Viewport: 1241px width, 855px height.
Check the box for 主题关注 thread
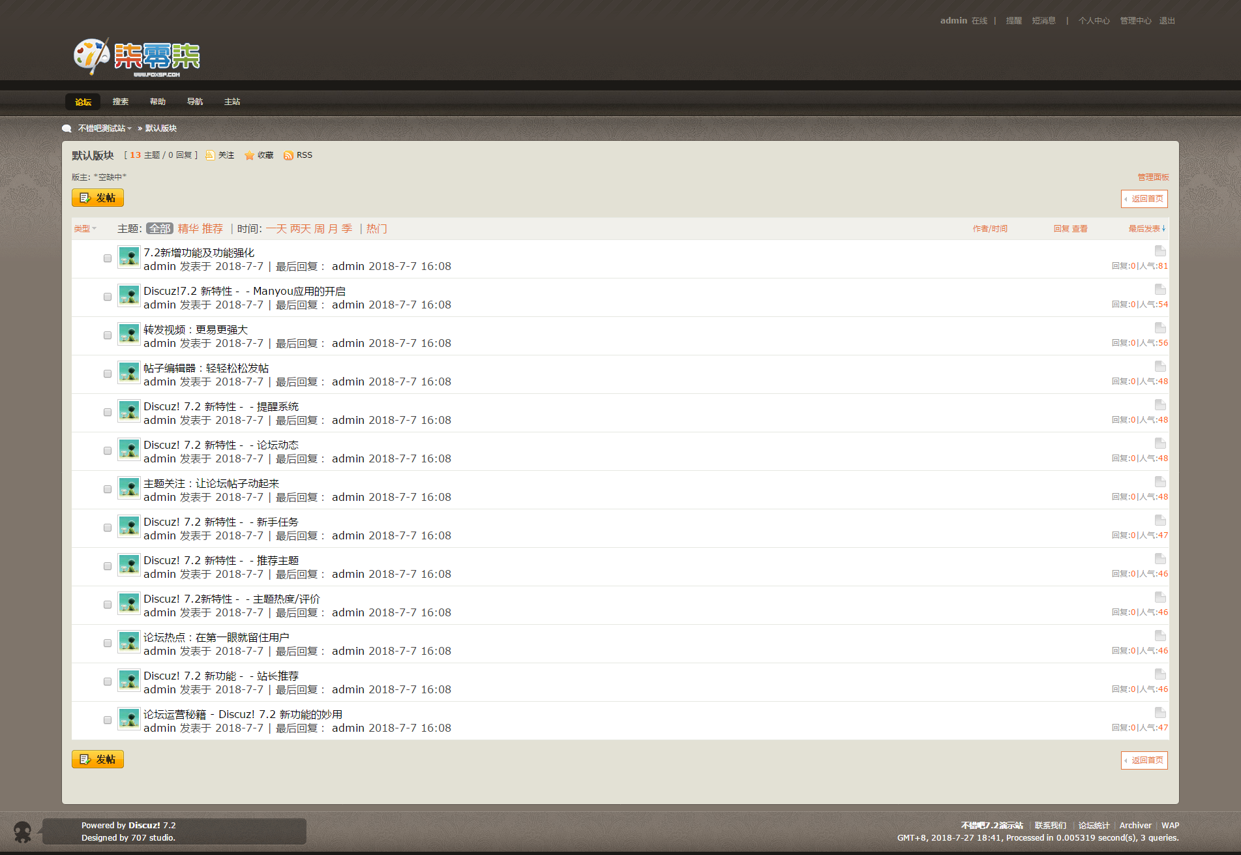click(x=108, y=489)
